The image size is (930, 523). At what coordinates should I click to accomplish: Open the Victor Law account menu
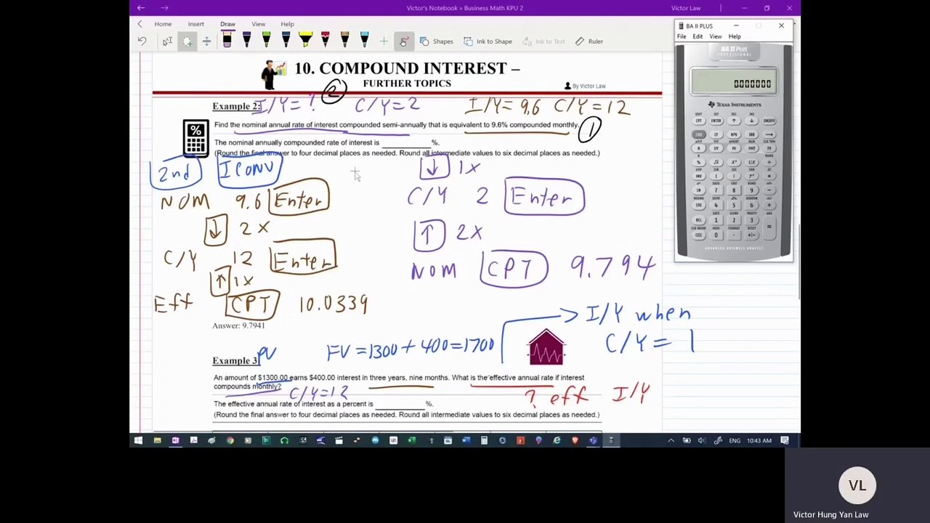click(686, 8)
